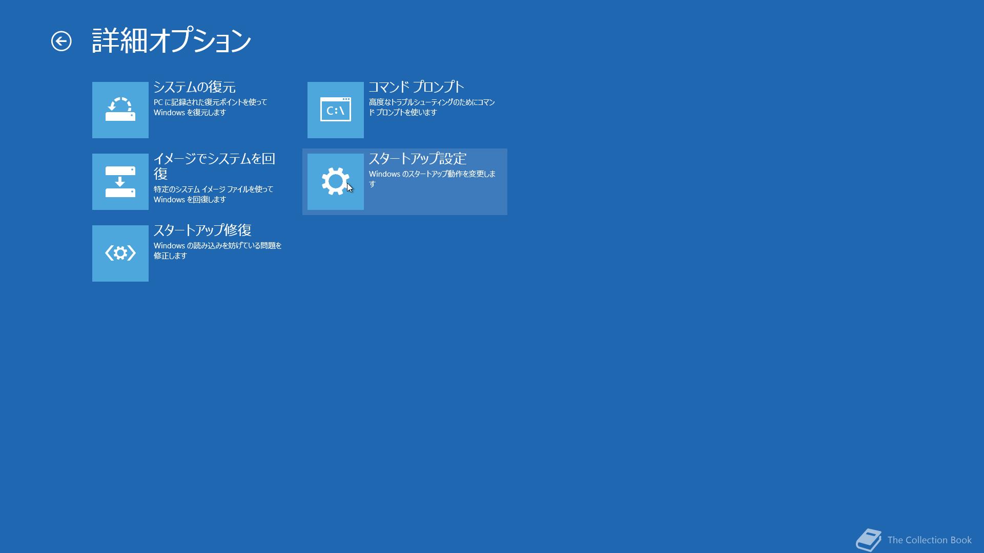The height and width of the screenshot is (553, 984).
Task: Click the 詳細オプション page heading
Action: coord(172,41)
